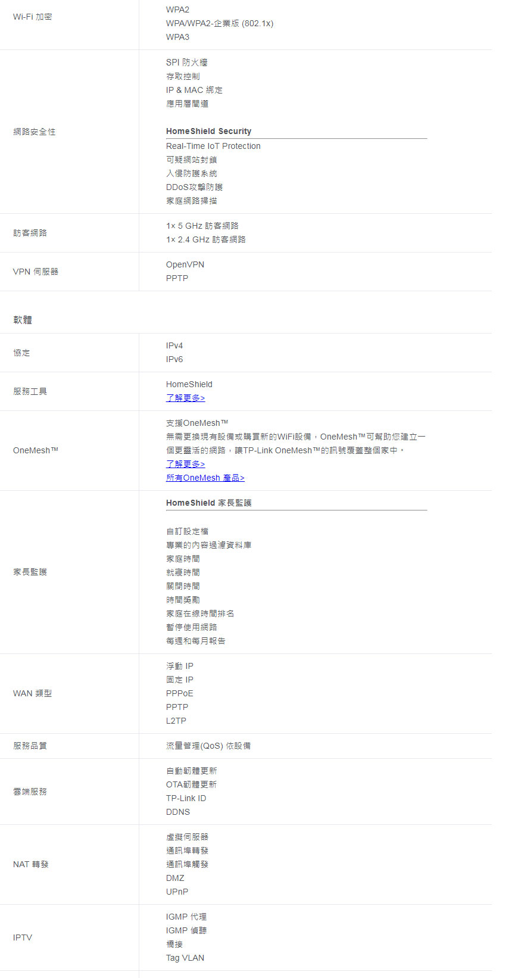Select the OTA韌體更新 entry
Viewport: 512px width, 978px height.
(x=191, y=784)
